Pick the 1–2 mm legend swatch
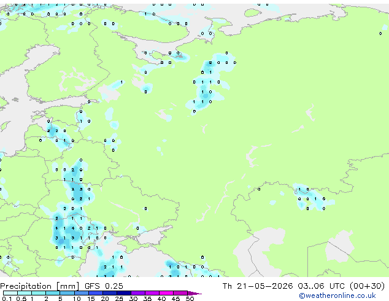 click(39, 293)
